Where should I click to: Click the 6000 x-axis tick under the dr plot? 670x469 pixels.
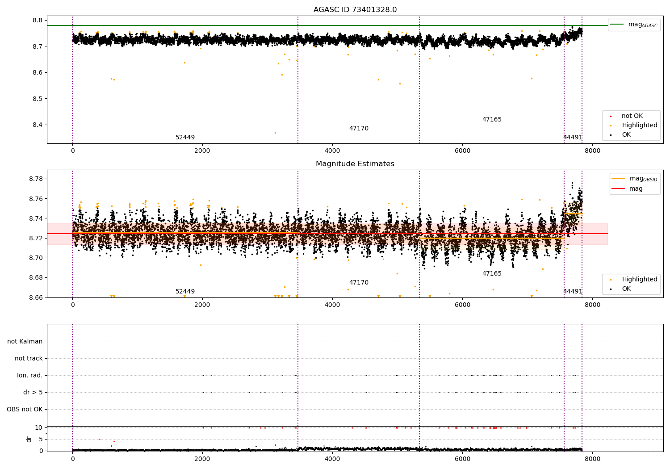(462, 459)
